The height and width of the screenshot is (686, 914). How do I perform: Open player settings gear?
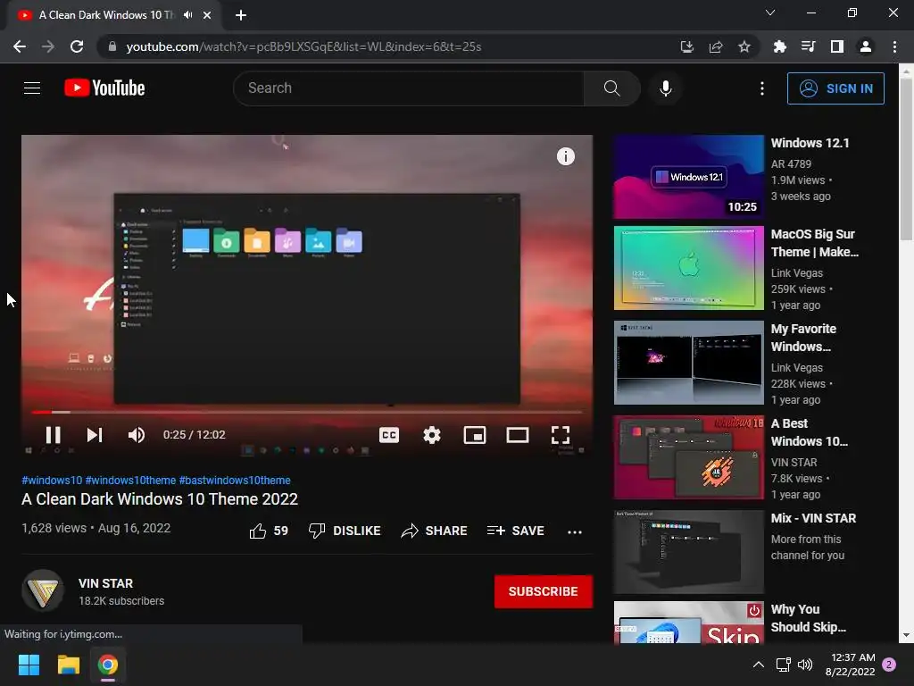(x=432, y=435)
